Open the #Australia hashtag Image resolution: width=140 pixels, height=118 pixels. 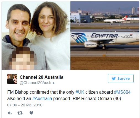[x=42, y=99]
